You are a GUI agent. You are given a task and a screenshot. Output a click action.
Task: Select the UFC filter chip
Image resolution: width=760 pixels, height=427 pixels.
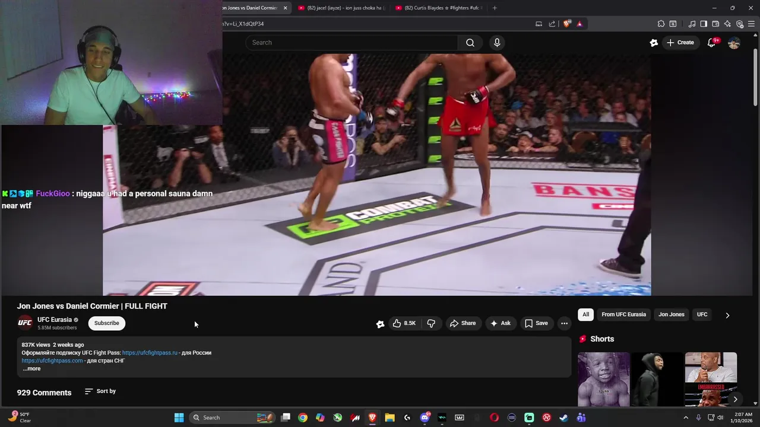[702, 314]
